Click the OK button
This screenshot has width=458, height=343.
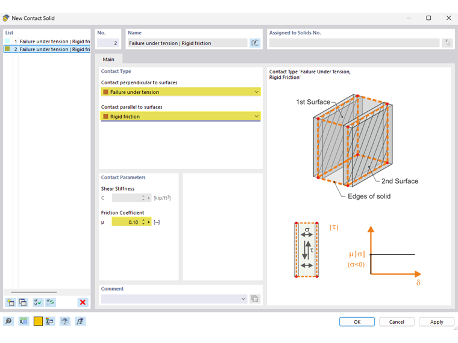point(357,322)
